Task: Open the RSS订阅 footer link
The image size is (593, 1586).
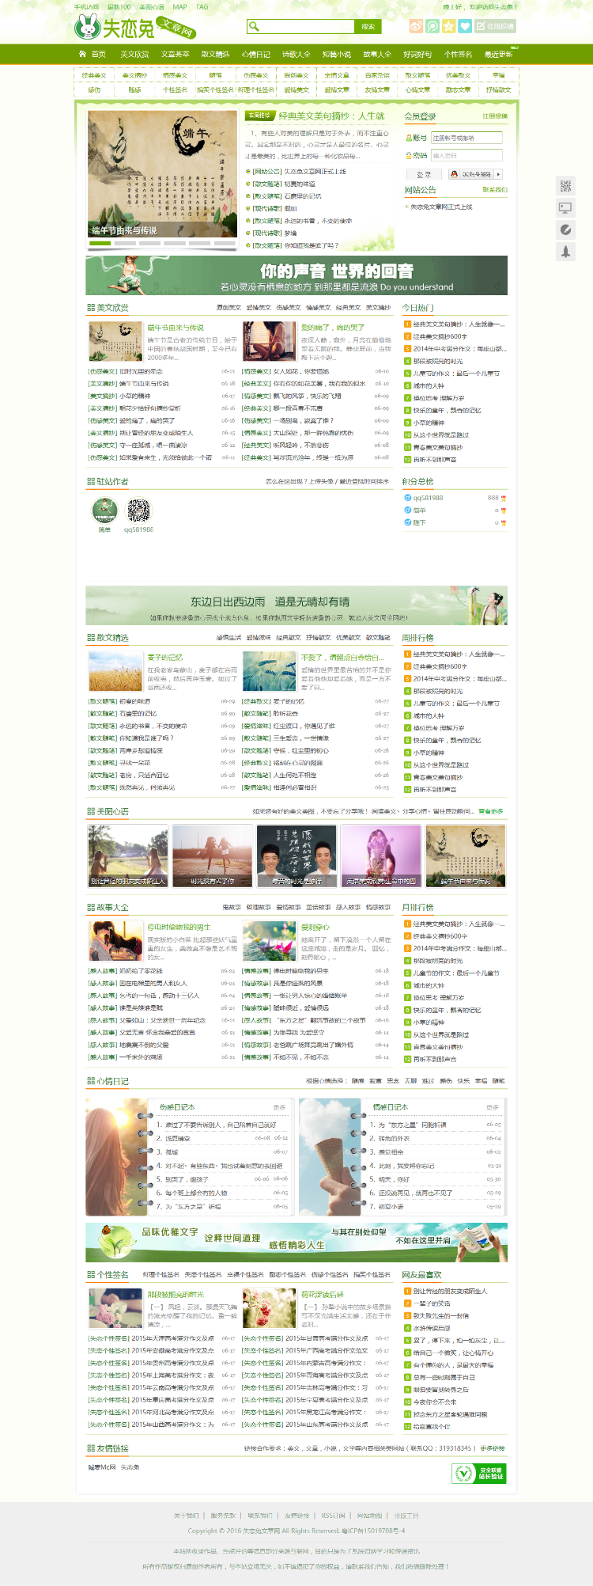Action: [334, 1516]
